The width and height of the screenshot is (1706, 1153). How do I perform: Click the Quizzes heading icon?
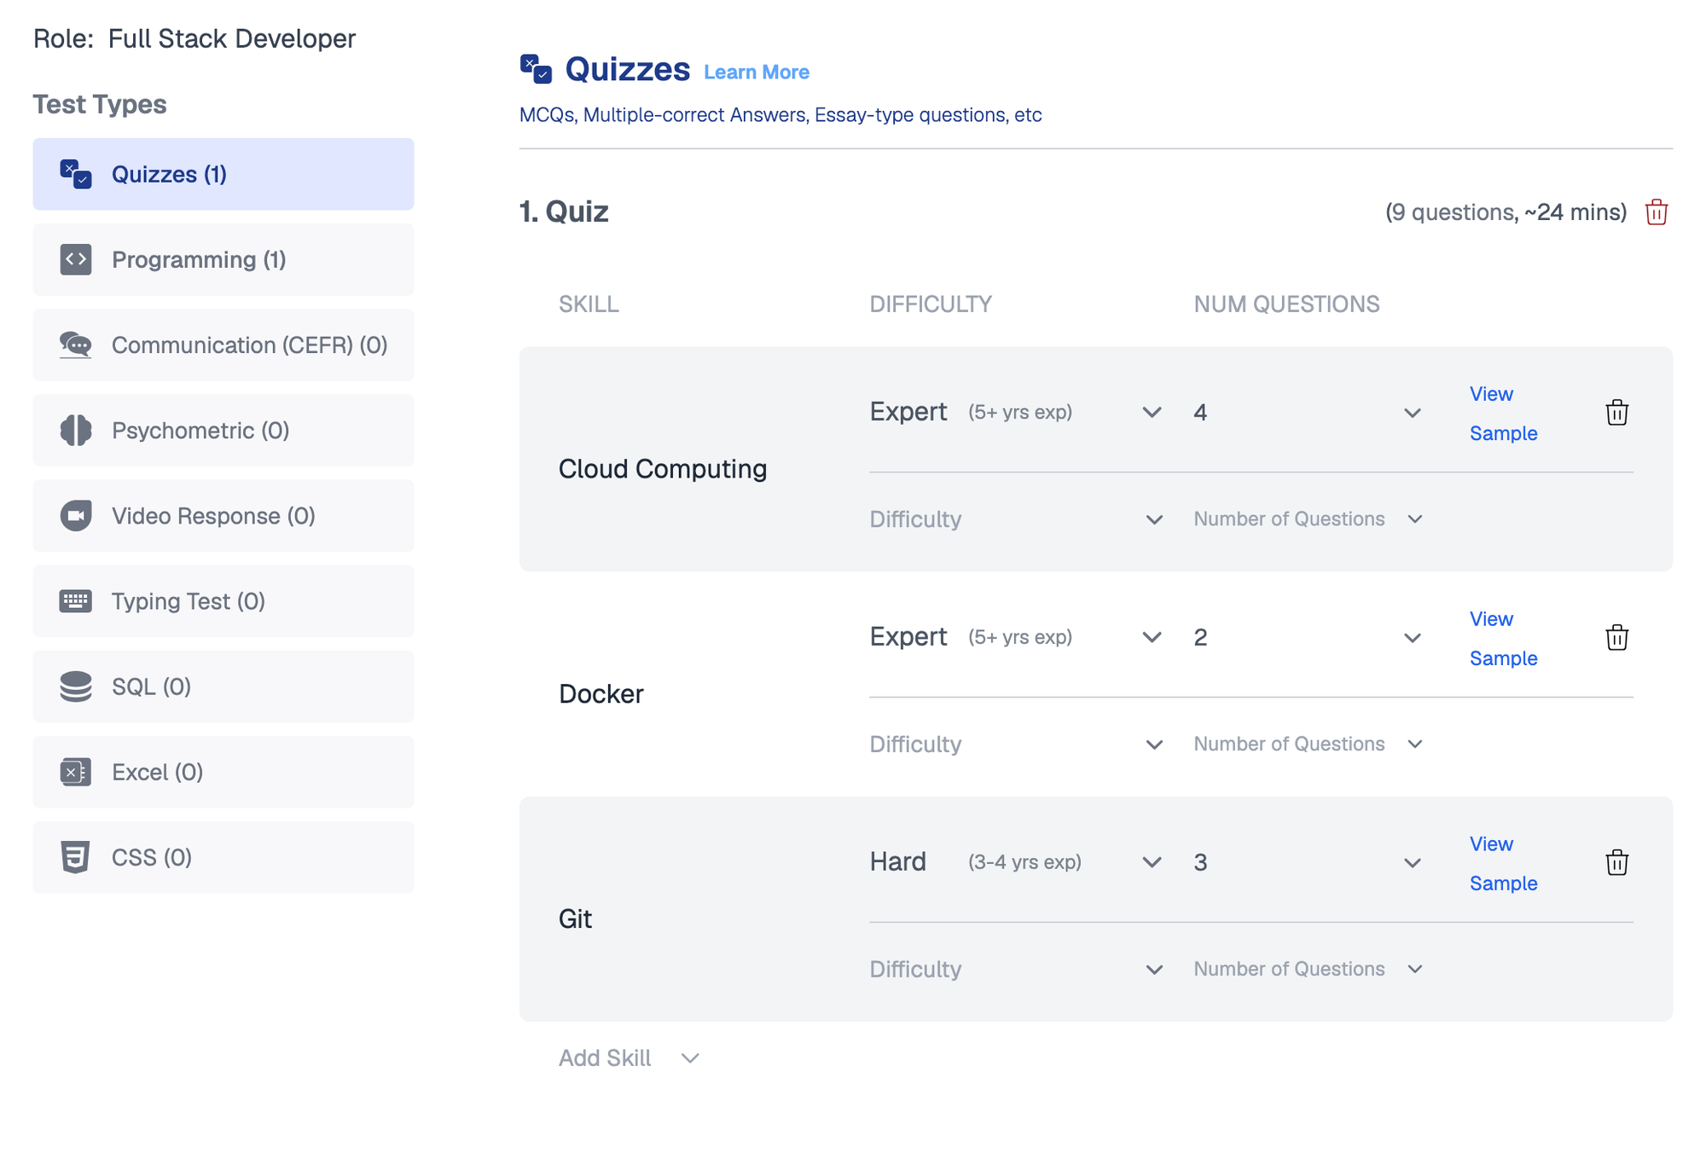[x=537, y=69]
